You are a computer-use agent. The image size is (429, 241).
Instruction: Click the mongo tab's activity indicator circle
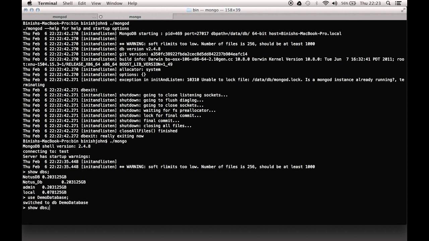pyautogui.click(x=101, y=17)
